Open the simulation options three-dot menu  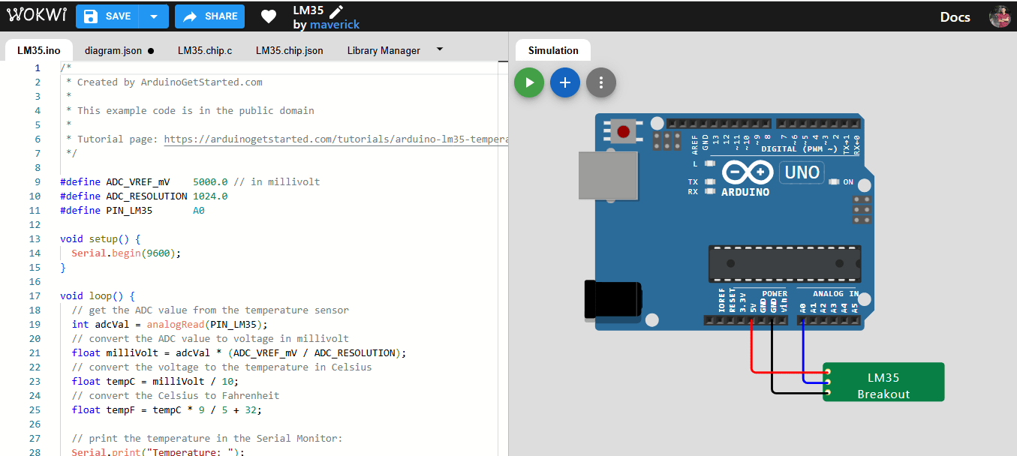(x=601, y=82)
